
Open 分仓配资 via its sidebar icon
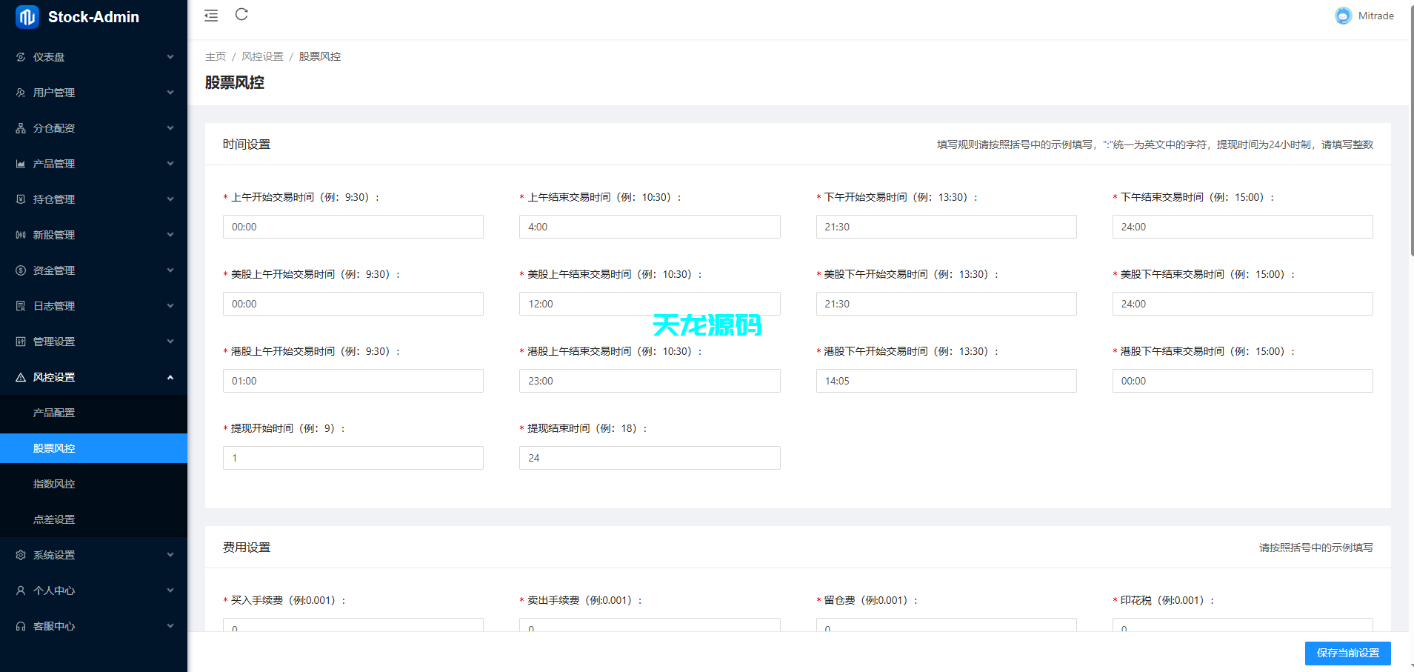(20, 127)
